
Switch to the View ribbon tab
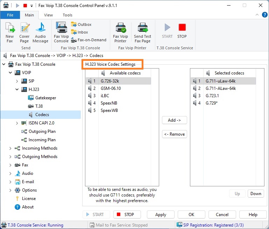pos(48,15)
